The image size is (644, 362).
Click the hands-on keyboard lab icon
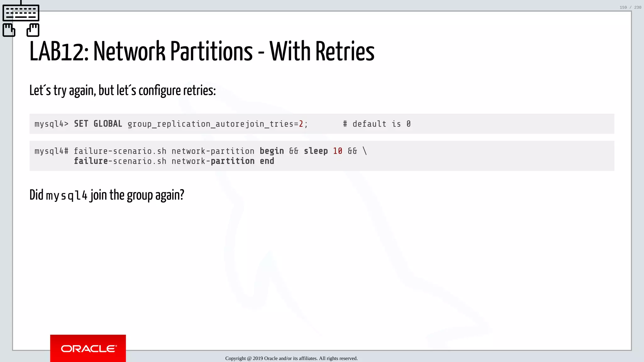(x=21, y=18)
